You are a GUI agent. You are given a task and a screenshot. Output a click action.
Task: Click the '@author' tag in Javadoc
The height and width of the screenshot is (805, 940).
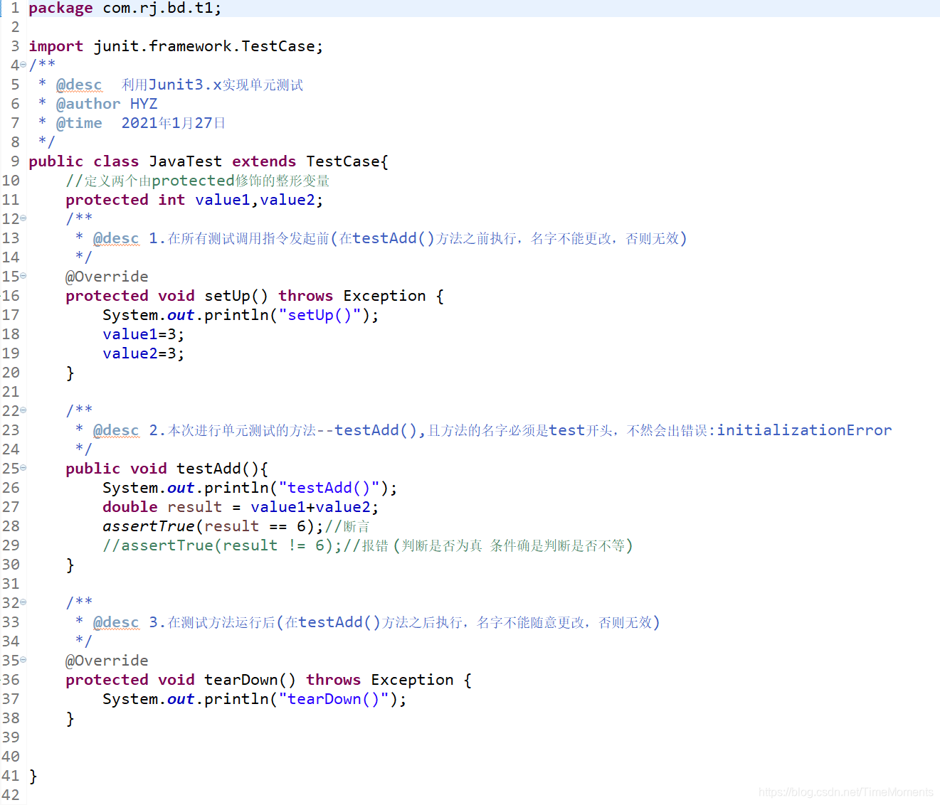click(x=88, y=104)
